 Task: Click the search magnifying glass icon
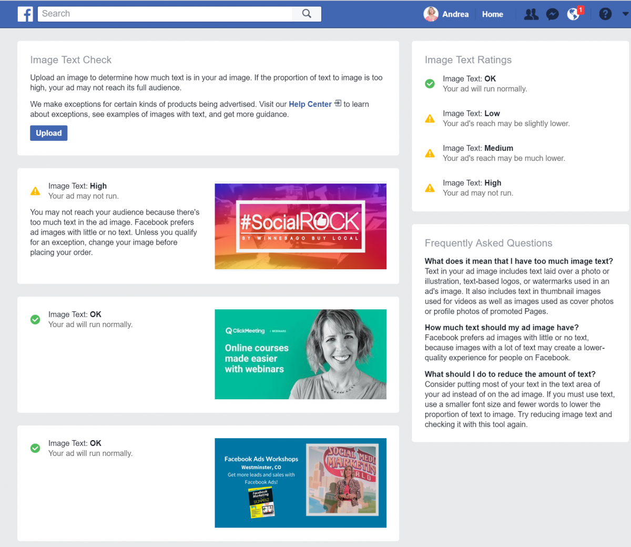[307, 14]
